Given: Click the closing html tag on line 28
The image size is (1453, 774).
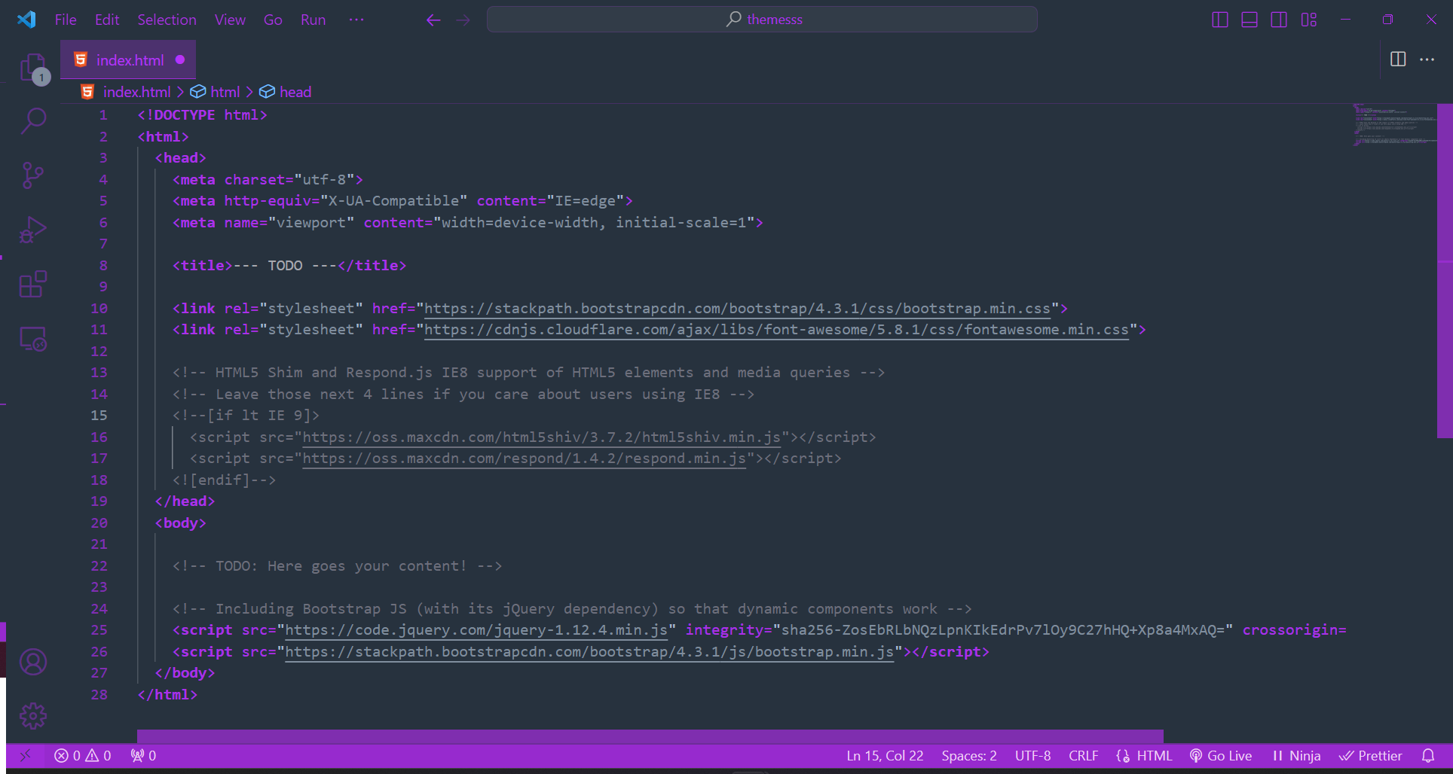Looking at the screenshot, I should point(167,695).
